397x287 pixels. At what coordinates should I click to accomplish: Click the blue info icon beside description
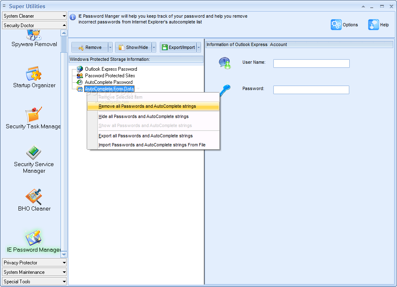[73, 17]
